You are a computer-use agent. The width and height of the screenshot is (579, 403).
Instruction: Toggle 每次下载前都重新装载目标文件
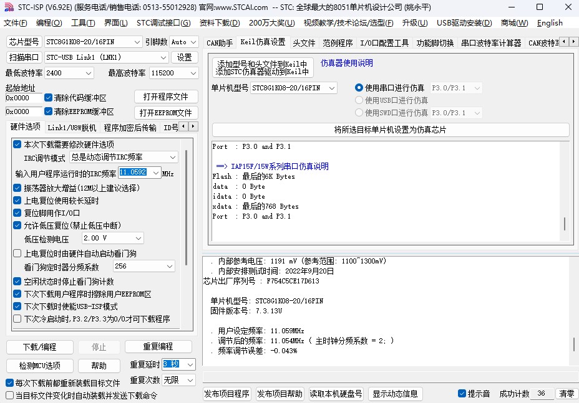(x=9, y=383)
